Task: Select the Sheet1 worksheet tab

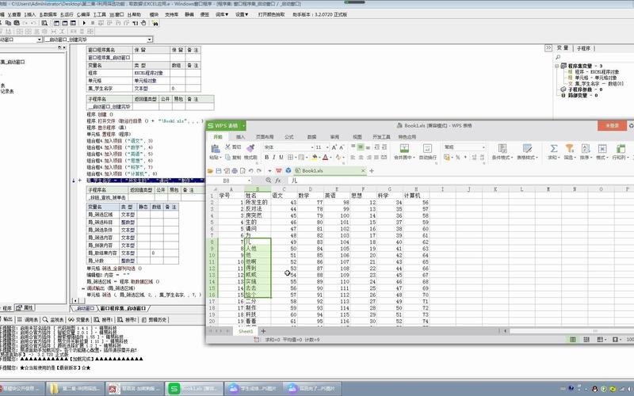Action: [x=246, y=331]
